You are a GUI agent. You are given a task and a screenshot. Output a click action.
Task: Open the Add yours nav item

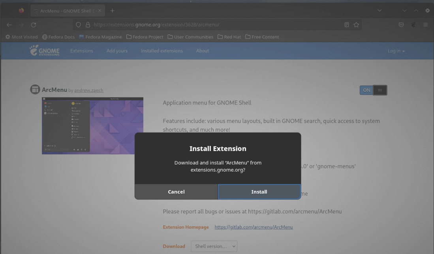[x=117, y=51]
